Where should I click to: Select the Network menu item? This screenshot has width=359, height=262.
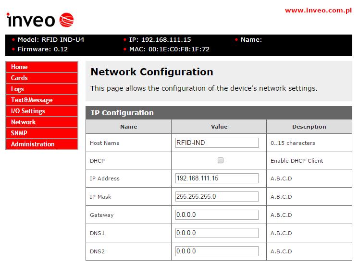(42, 122)
